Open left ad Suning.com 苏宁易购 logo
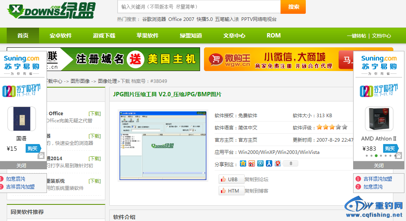This screenshot has height=221, width=406. (x=21, y=63)
